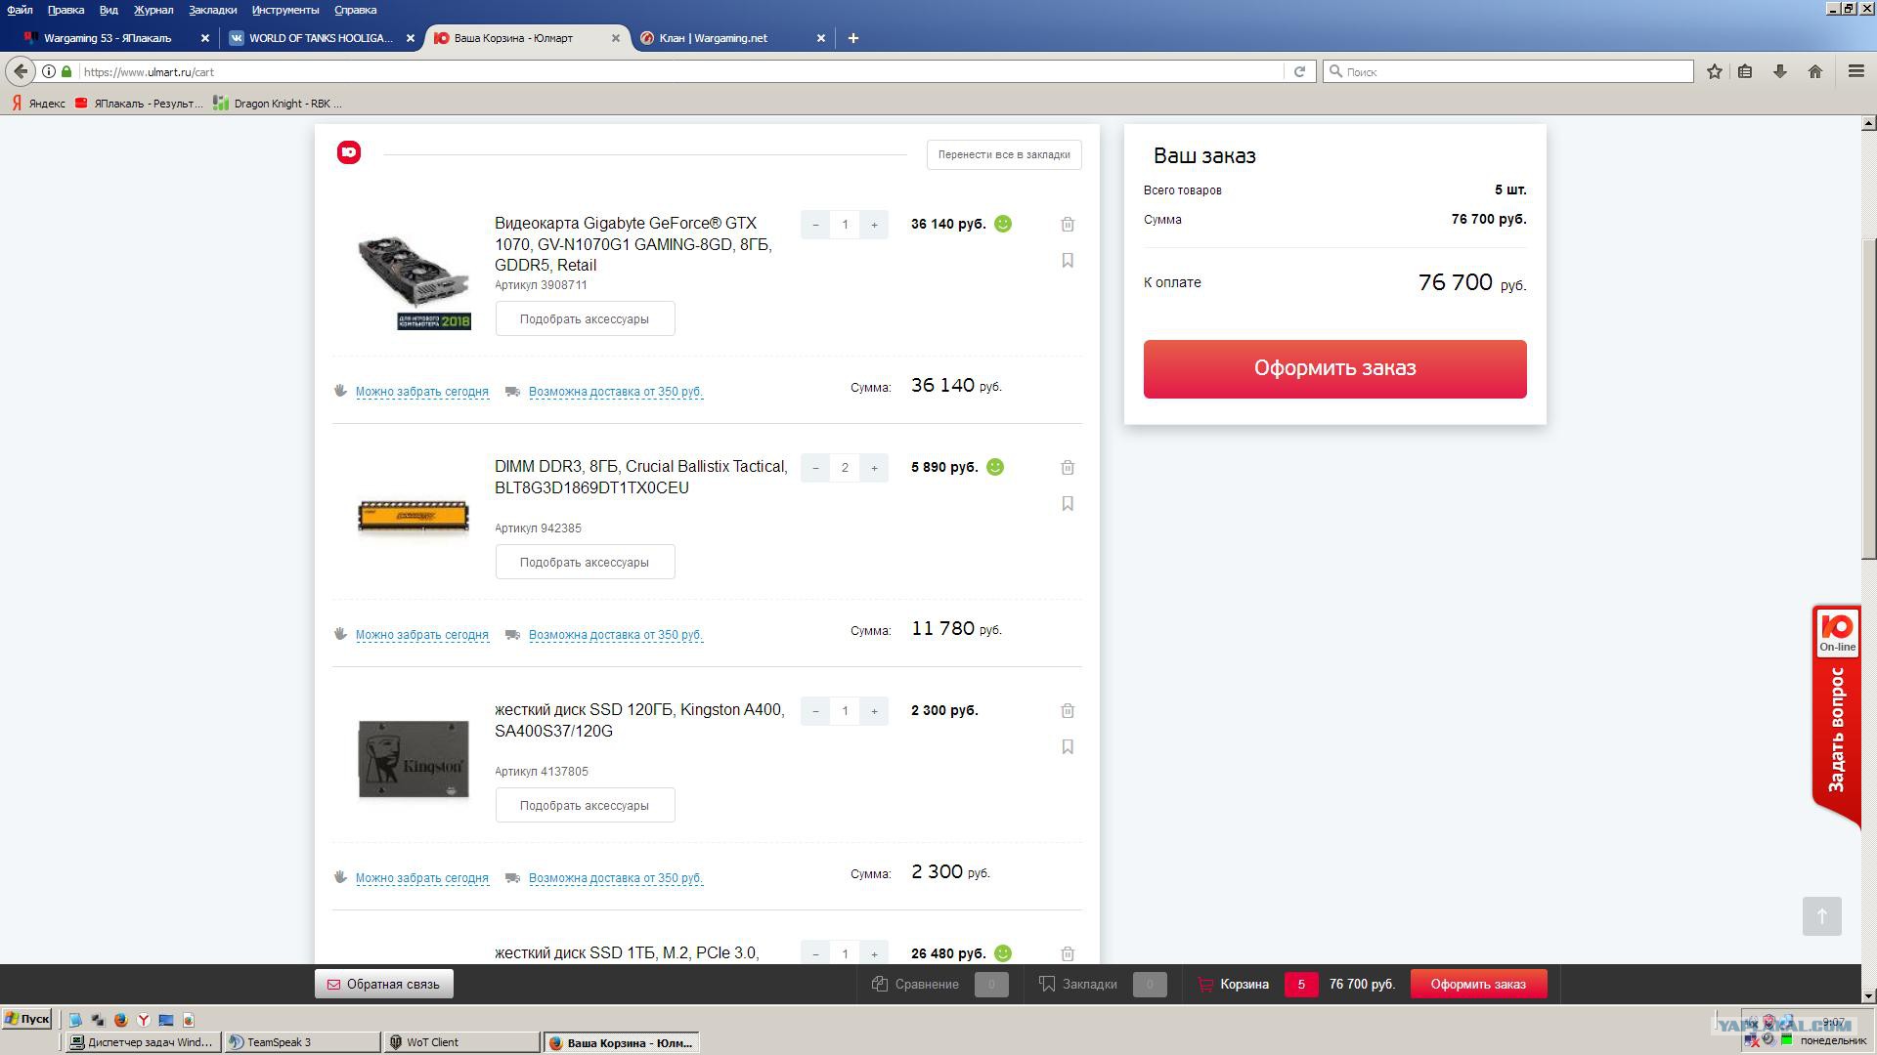The width and height of the screenshot is (1877, 1055).
Task: Bookmark the Gigabyte GeForce GTX 1070 item
Action: point(1068,261)
